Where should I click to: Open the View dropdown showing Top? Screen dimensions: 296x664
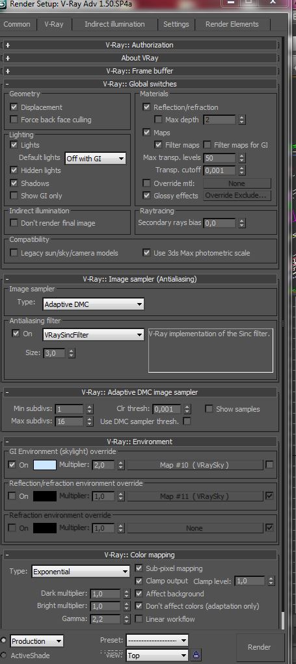pyautogui.click(x=157, y=655)
